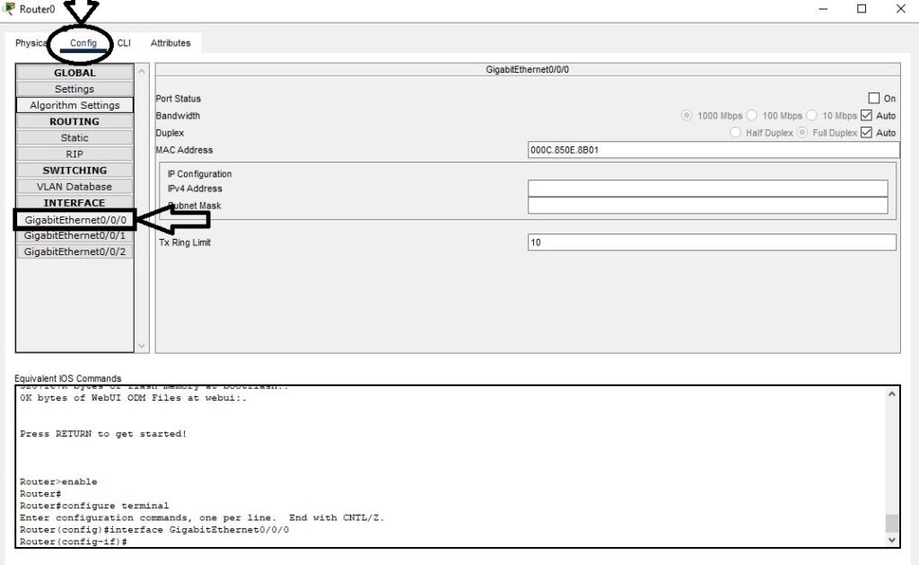This screenshot has width=919, height=565.
Task: Switch to the CLI tab
Action: pos(123,42)
